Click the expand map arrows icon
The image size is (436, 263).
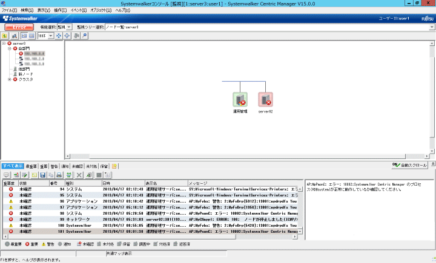[67, 36]
